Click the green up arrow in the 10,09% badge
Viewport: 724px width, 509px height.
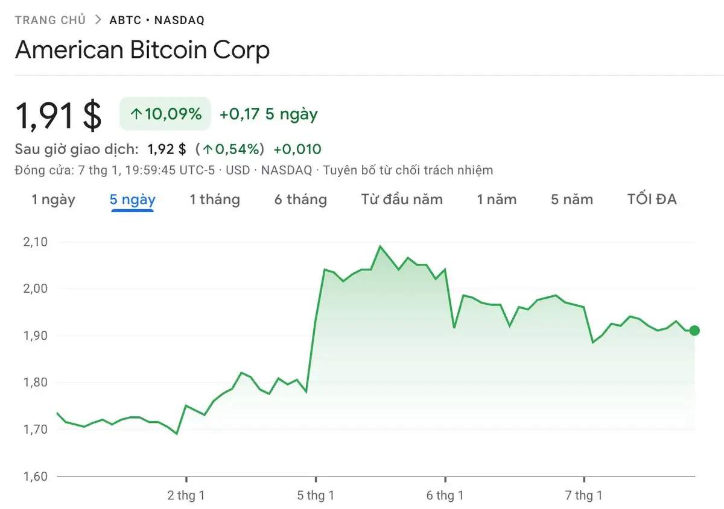[138, 113]
